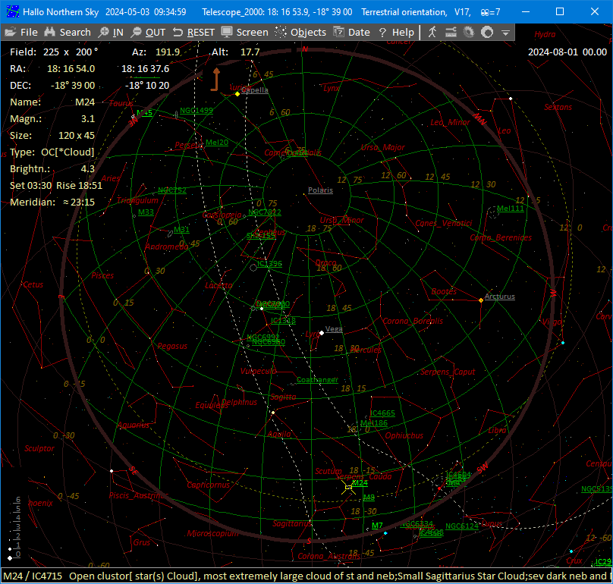Click the Ophiuchus constellation label
Image resolution: width=613 pixels, height=584 pixels.
[x=404, y=435]
